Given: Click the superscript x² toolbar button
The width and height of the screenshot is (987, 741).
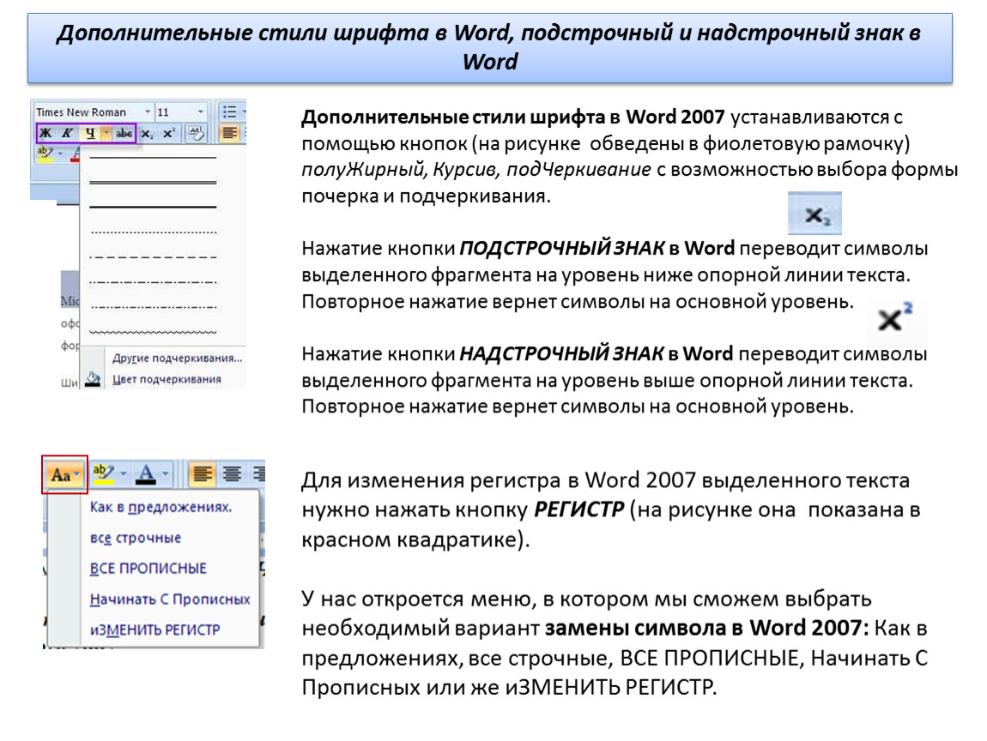Looking at the screenshot, I should pyautogui.click(x=169, y=133).
